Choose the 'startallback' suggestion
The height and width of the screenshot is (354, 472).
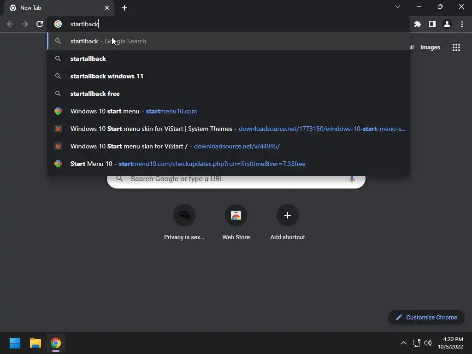click(229, 59)
